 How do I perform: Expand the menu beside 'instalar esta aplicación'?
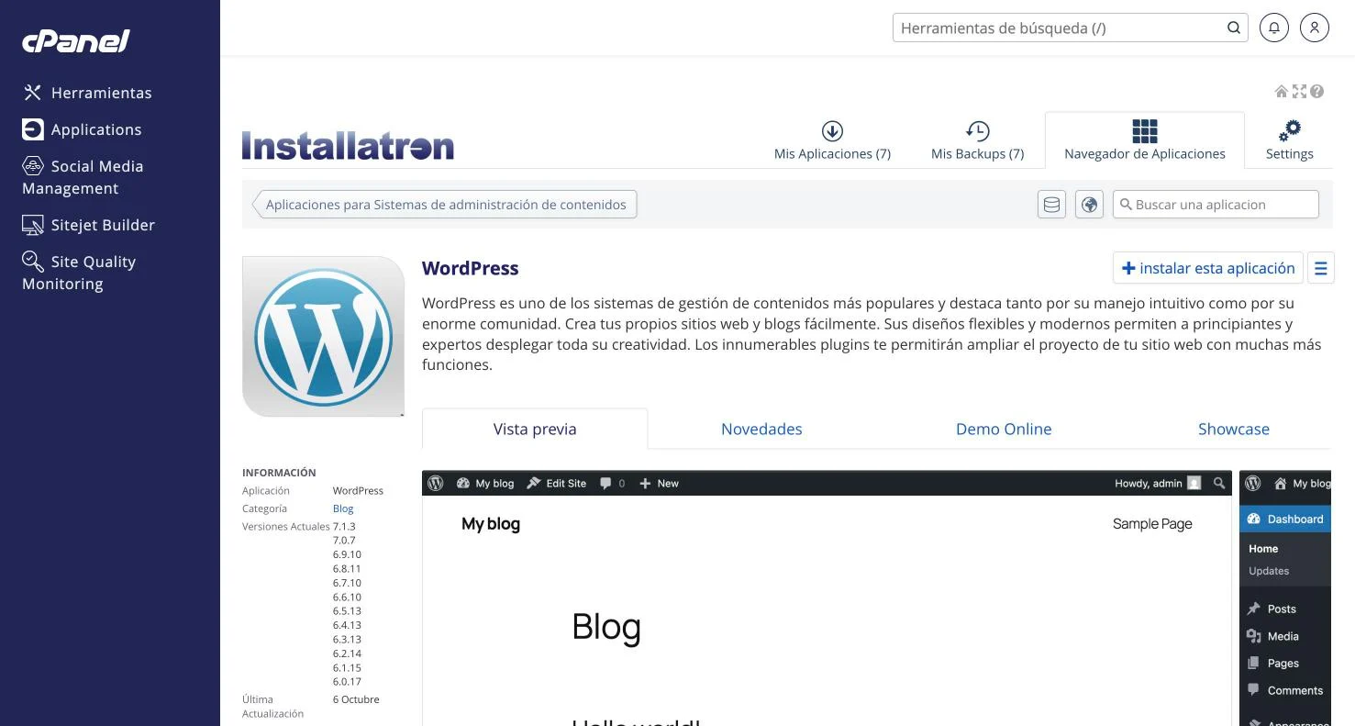pos(1321,269)
